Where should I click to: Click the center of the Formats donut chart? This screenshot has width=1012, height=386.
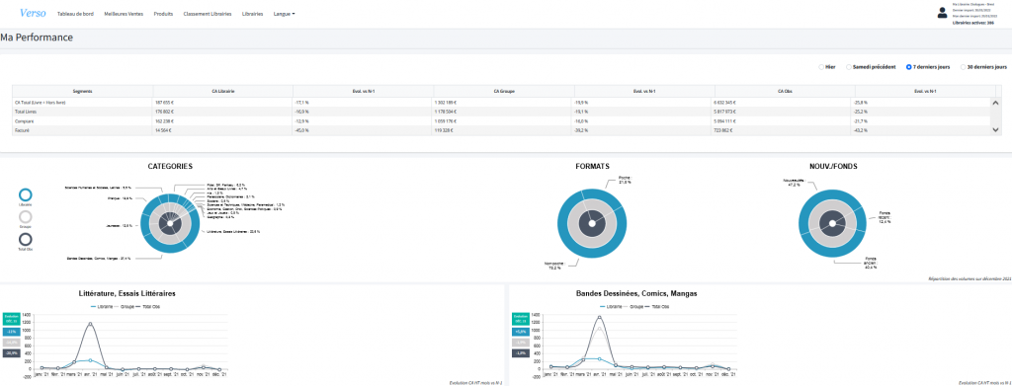tap(592, 223)
